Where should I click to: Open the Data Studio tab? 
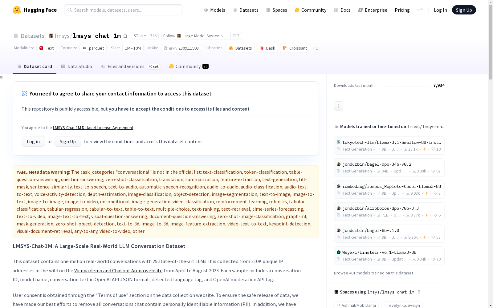click(x=77, y=67)
